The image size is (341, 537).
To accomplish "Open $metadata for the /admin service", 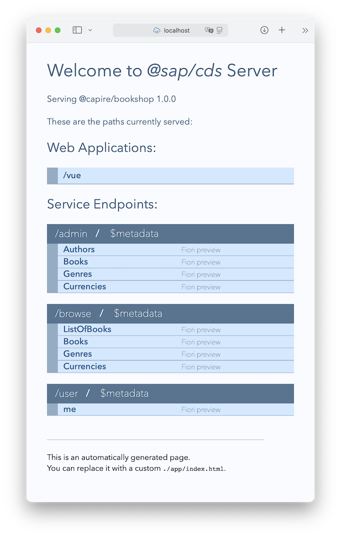I will pos(134,234).
